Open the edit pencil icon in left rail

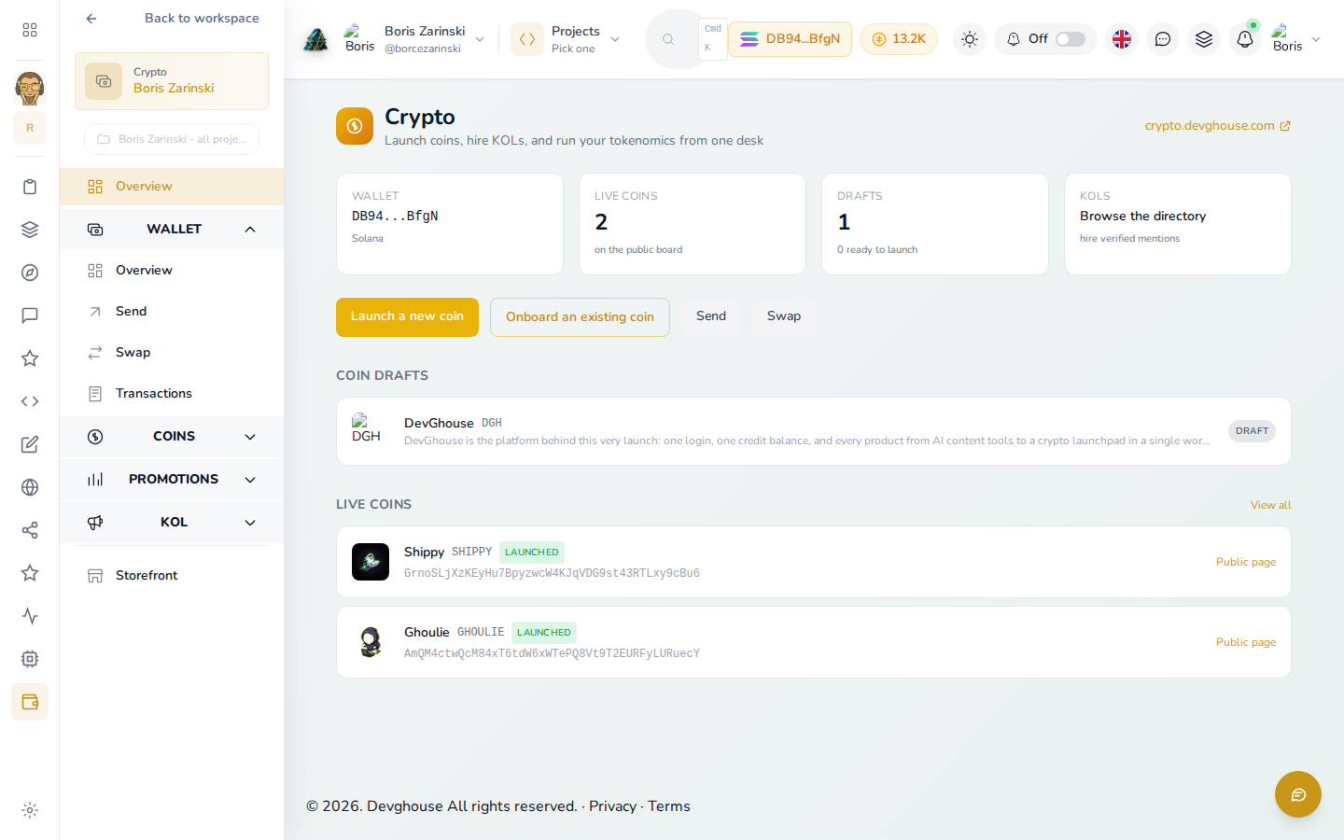tap(30, 444)
